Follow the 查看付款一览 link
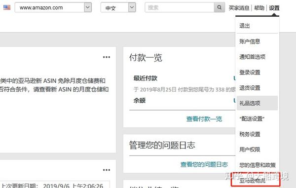The height and width of the screenshot is (188, 296). [204, 119]
